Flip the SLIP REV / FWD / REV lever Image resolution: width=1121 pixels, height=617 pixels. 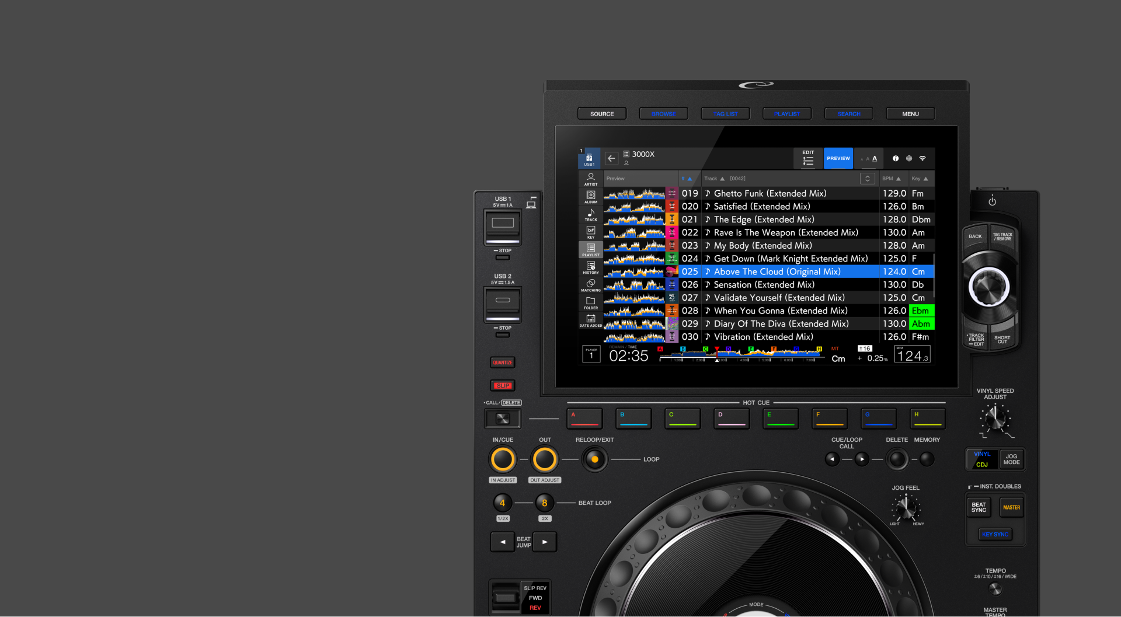coord(506,597)
